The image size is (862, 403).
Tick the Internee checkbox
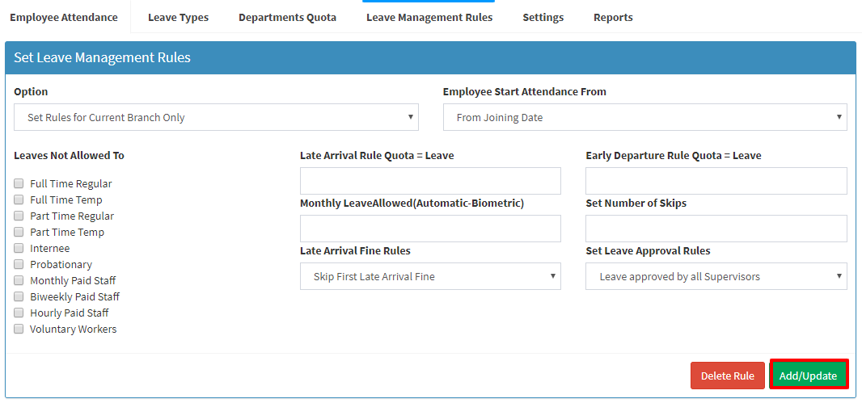(19, 248)
